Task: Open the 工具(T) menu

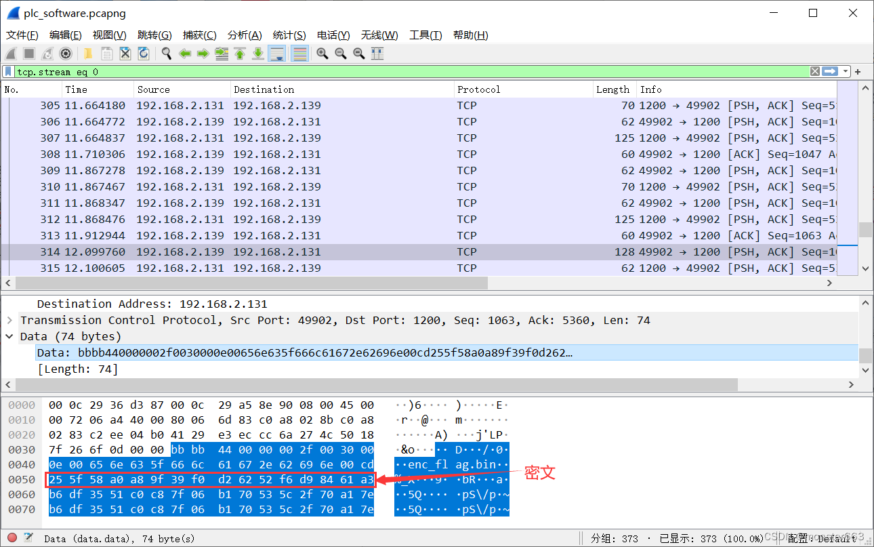Action: (x=425, y=35)
